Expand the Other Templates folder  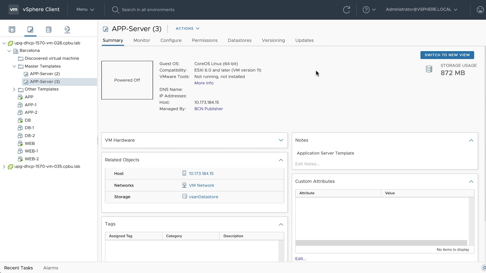14,89
